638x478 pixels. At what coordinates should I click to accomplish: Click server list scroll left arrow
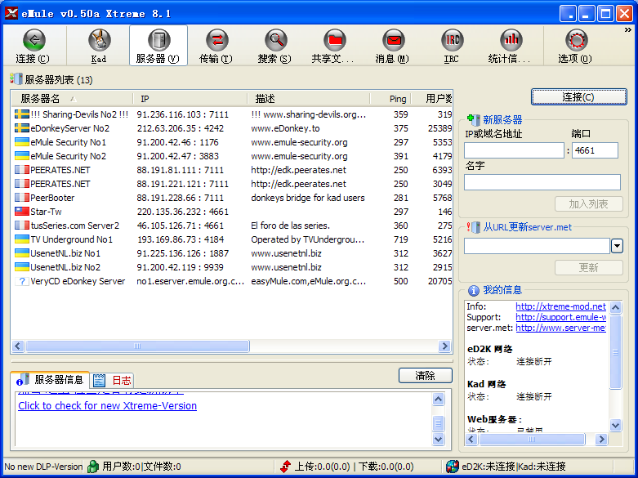[x=17, y=346]
